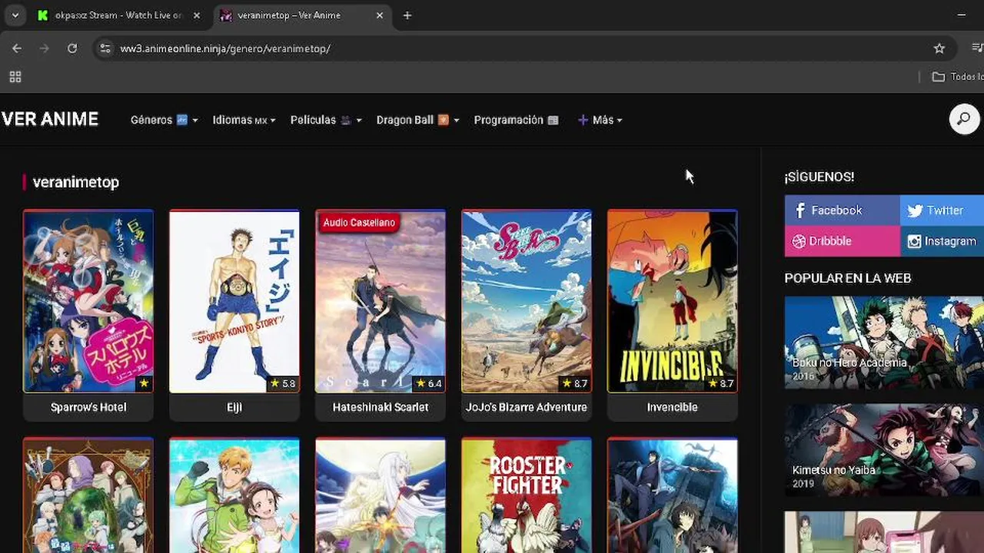The image size is (984, 553).
Task: Click the VER ANIME site logo
Action: click(50, 119)
